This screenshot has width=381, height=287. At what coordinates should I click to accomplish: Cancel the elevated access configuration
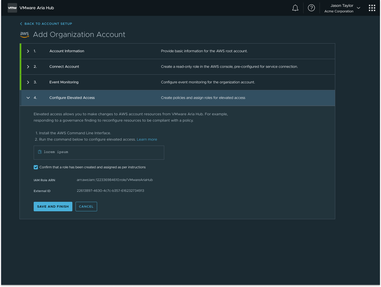click(86, 207)
